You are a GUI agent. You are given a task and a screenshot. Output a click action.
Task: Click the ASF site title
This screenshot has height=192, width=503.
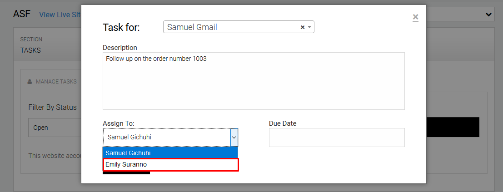pyautogui.click(x=21, y=14)
